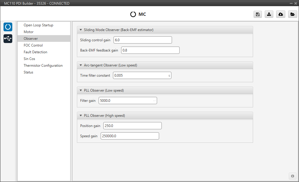
Task: Collapse the PLL Observer (Low speed) section
Action: [x=81, y=90]
